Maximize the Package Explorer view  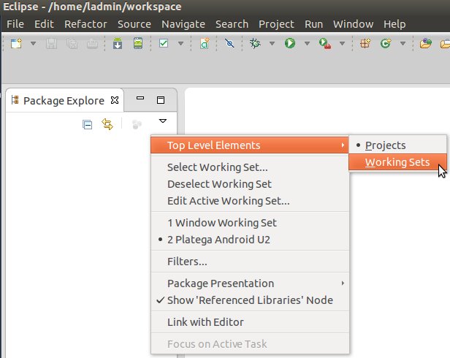pos(161,100)
